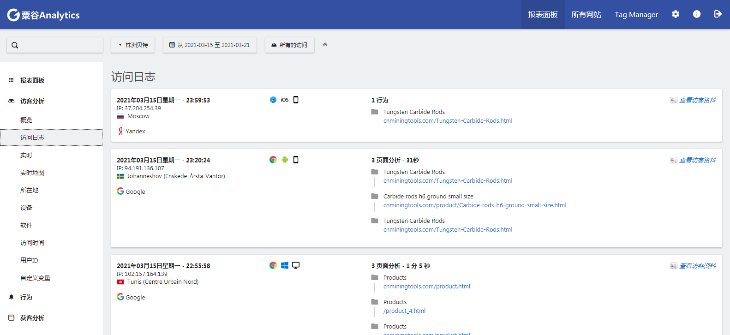730x335 pixels.
Task: Open the settings gear icon
Action: [676, 14]
